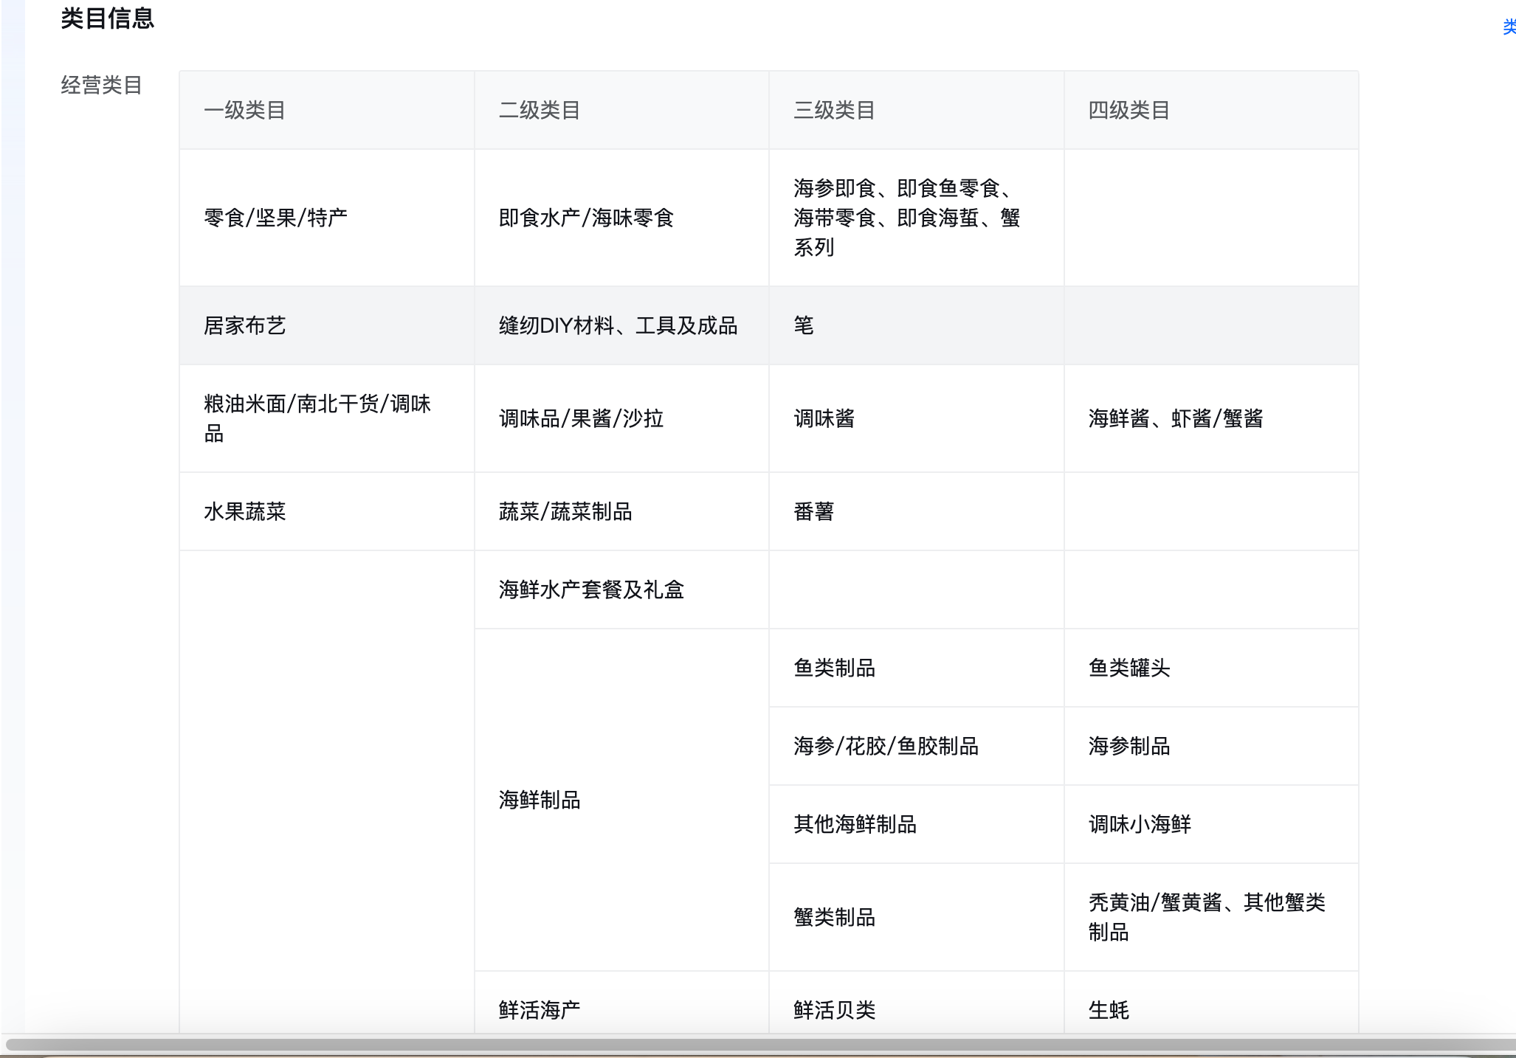
Task: Select the 调味小海鲜 cell
Action: click(1140, 824)
